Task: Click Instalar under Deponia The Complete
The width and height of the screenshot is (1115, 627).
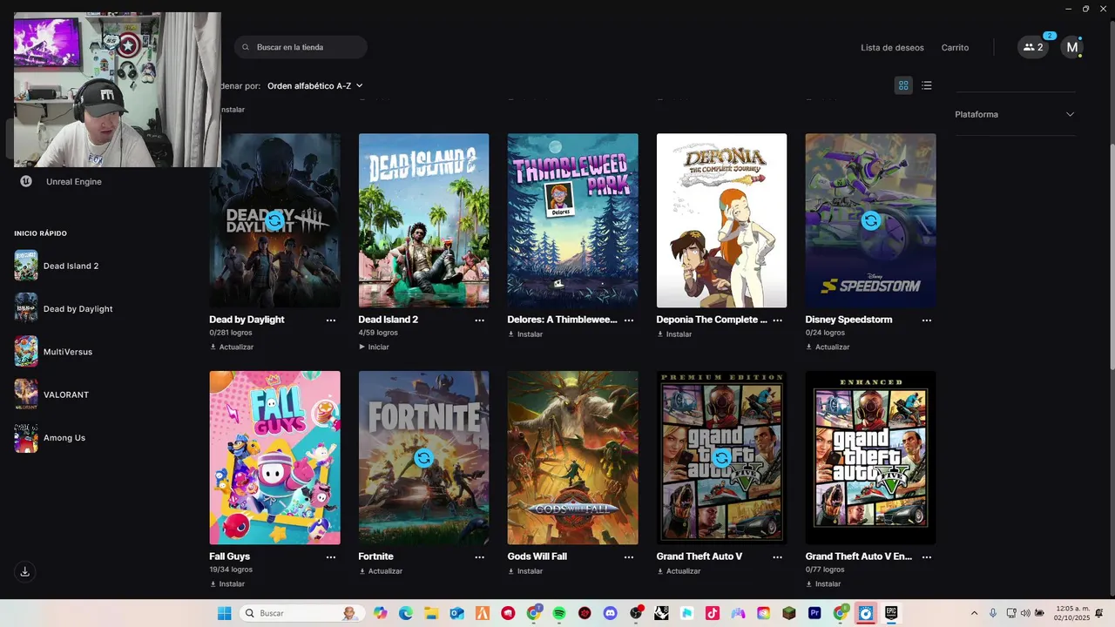Action: pyautogui.click(x=674, y=334)
